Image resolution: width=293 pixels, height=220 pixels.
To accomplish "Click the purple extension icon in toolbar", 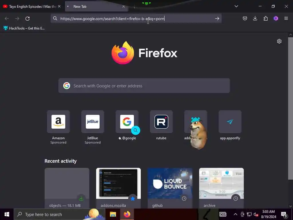I will pyautogui.click(x=276, y=18).
